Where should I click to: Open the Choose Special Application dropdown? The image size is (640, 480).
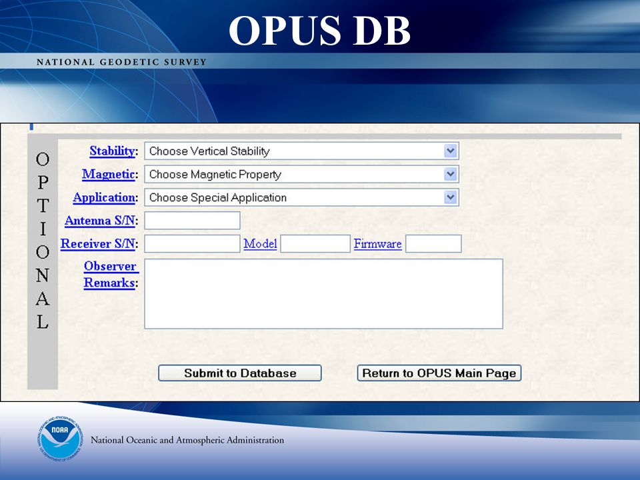[x=301, y=197]
